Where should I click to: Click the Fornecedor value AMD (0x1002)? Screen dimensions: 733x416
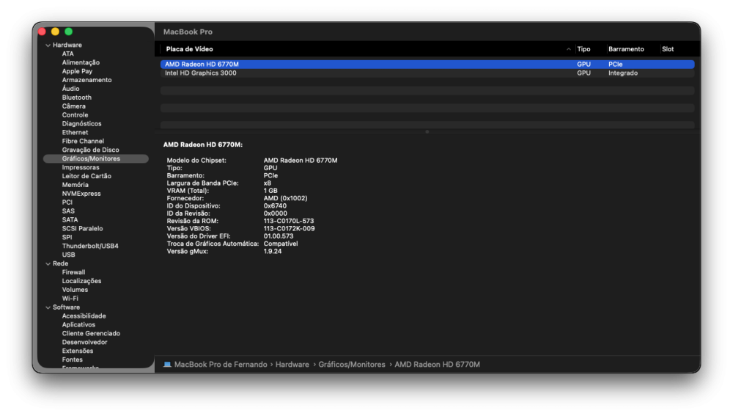click(x=286, y=198)
